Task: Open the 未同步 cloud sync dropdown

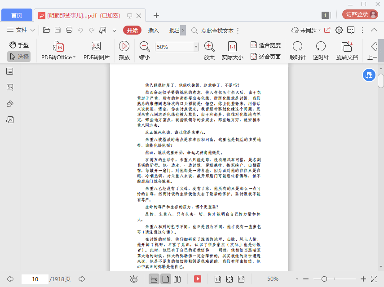Action: coord(306,30)
